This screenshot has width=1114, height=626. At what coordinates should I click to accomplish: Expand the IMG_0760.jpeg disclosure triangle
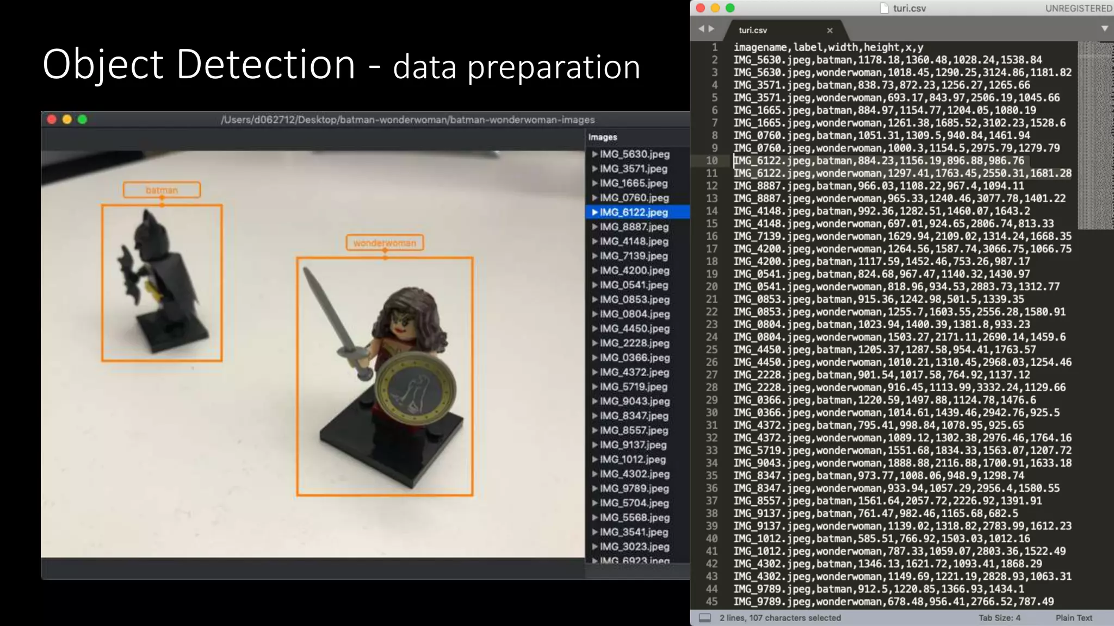click(595, 198)
